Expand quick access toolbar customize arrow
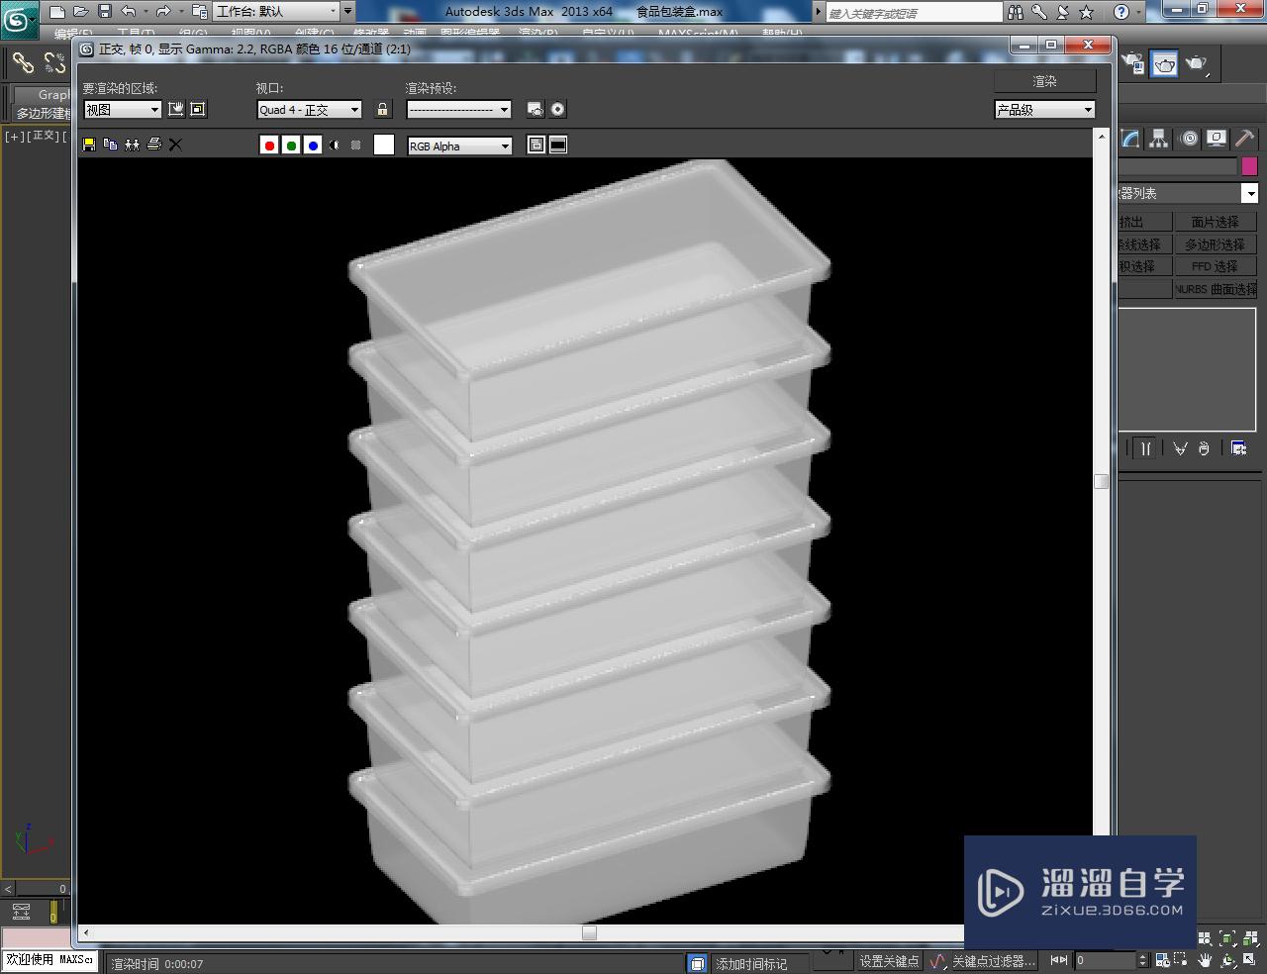Viewport: 1267px width, 974px height. pos(347,12)
